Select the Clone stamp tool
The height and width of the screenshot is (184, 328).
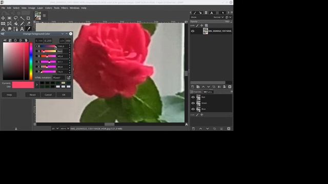(3, 29)
